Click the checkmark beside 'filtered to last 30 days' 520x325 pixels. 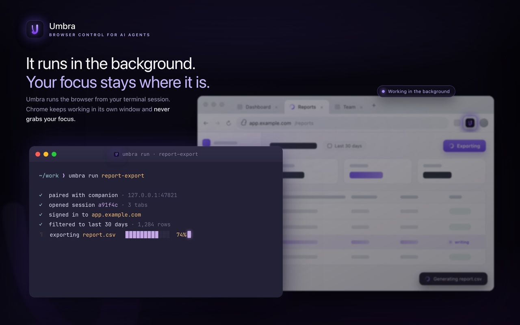[41, 224]
